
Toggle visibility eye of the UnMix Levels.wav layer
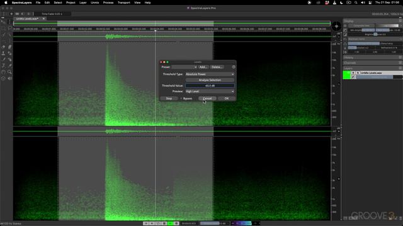coord(353,73)
